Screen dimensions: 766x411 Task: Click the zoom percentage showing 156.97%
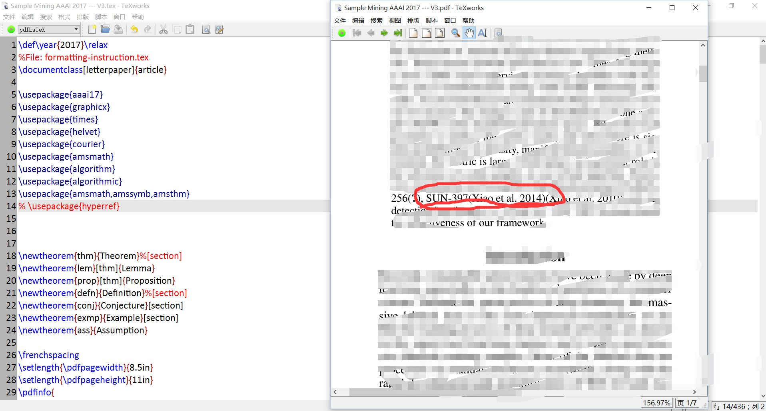pyautogui.click(x=656, y=403)
